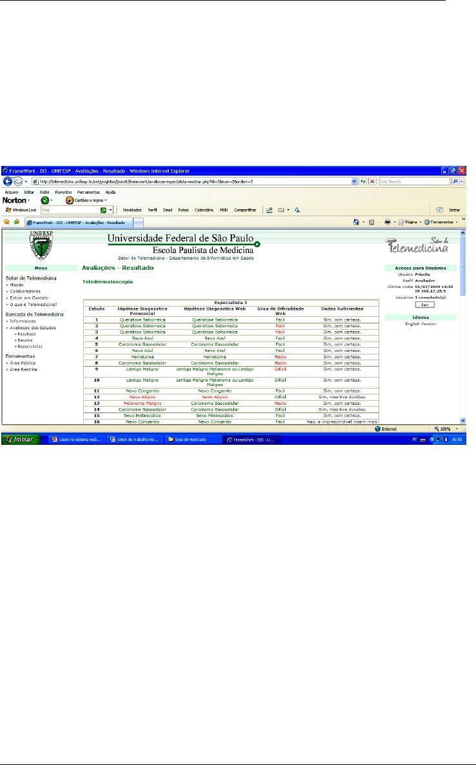Open the Ajuda menu

(x=110, y=192)
